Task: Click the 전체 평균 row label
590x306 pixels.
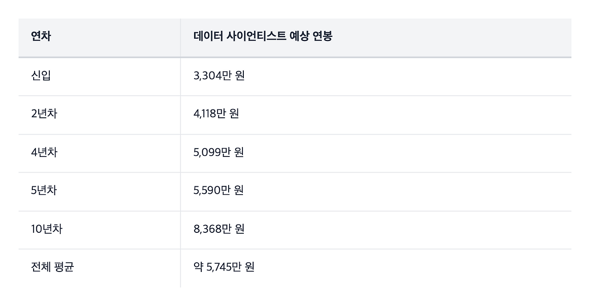Action: pyautogui.click(x=53, y=267)
